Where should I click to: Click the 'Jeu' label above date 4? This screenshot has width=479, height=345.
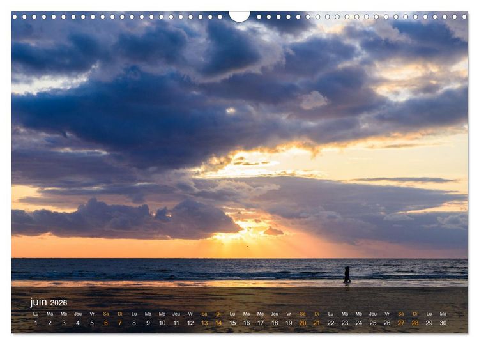[78, 314]
